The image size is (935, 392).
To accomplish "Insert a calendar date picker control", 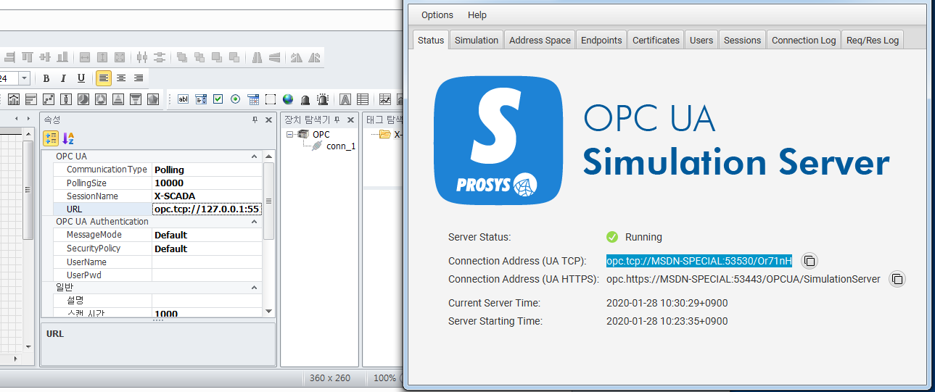I will [x=253, y=99].
